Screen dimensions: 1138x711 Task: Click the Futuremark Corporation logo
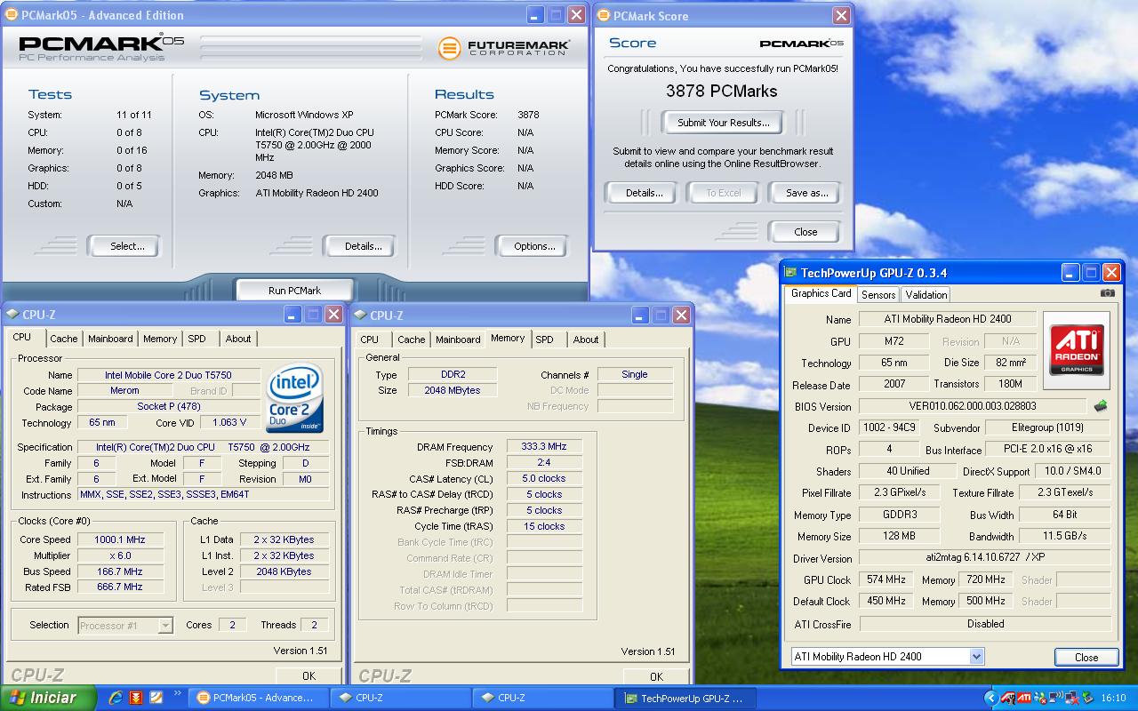pos(504,46)
